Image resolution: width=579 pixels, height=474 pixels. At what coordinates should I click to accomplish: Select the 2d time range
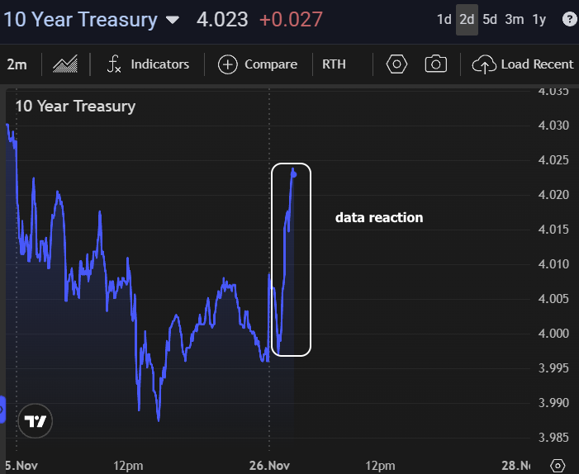(x=467, y=19)
